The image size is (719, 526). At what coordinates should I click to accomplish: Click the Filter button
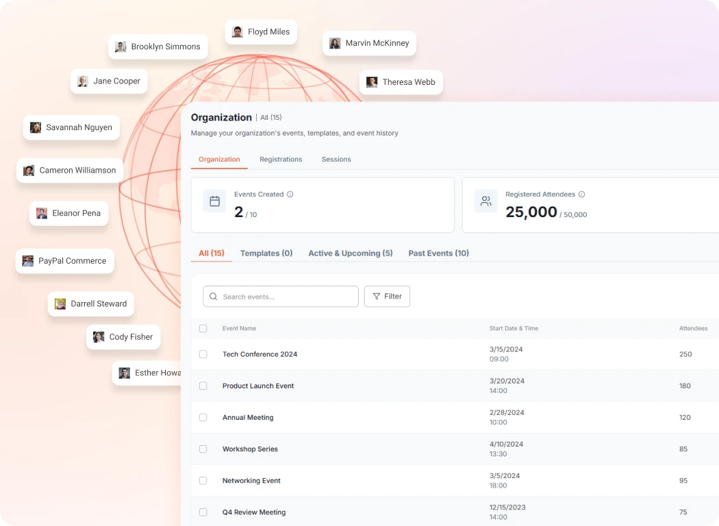point(387,296)
